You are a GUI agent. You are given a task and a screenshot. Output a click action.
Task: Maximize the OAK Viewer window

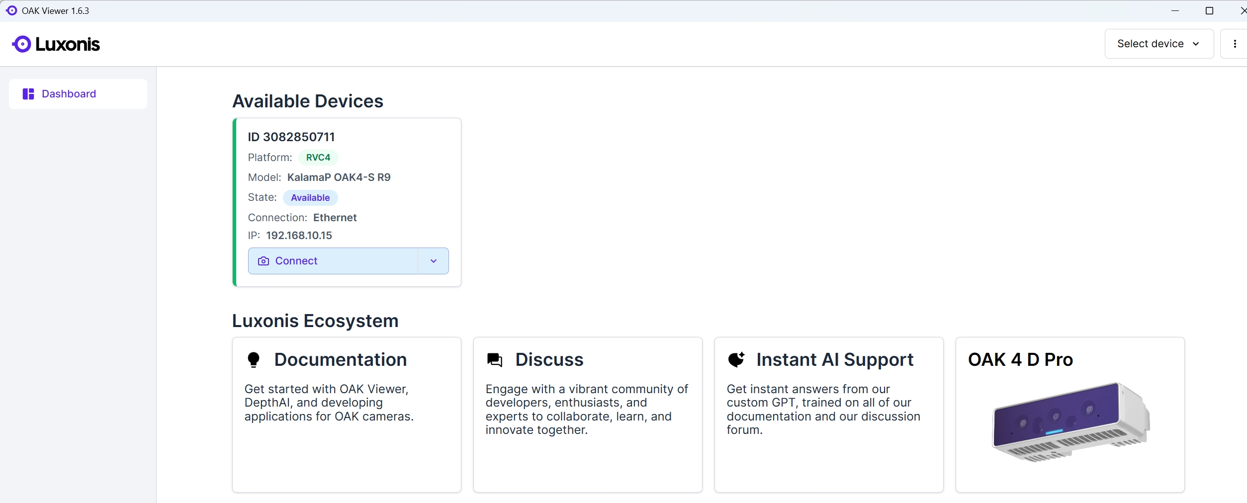tap(1209, 11)
